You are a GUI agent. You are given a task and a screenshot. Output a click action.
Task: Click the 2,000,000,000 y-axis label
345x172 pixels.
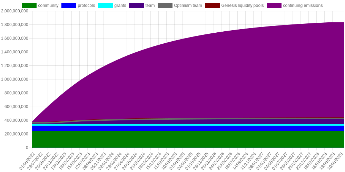click(14, 11)
